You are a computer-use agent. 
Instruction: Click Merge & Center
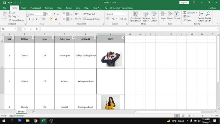(92, 19)
